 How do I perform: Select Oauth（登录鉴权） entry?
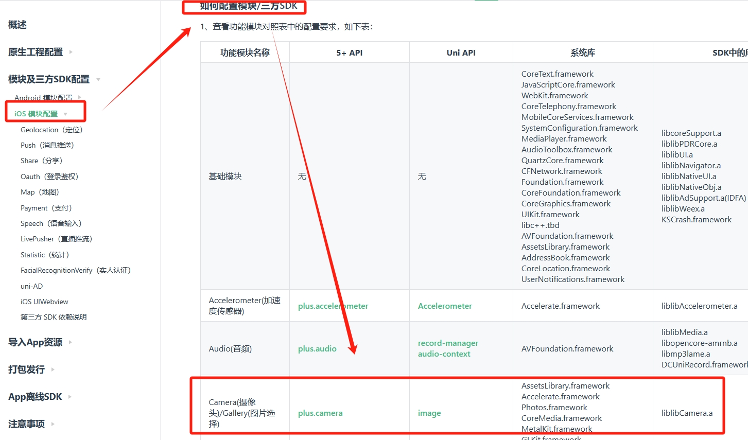pos(49,177)
